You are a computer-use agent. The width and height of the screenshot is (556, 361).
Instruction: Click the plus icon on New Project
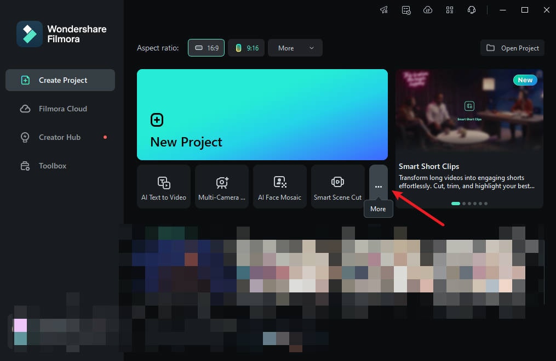[157, 120]
